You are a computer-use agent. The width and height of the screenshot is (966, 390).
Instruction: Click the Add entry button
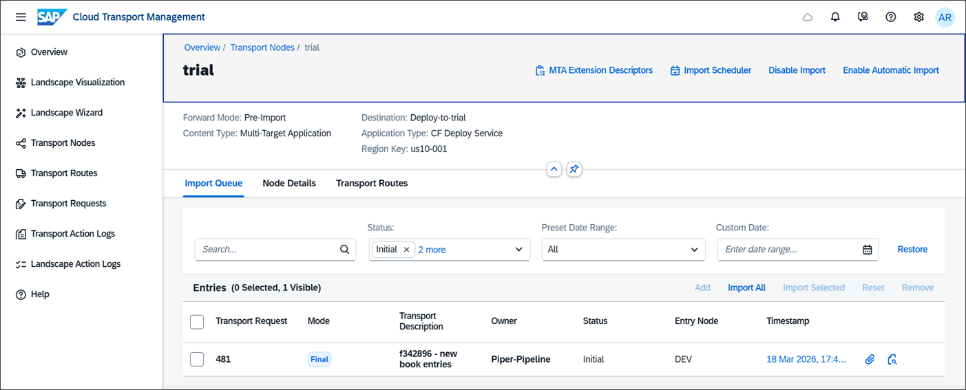point(702,288)
